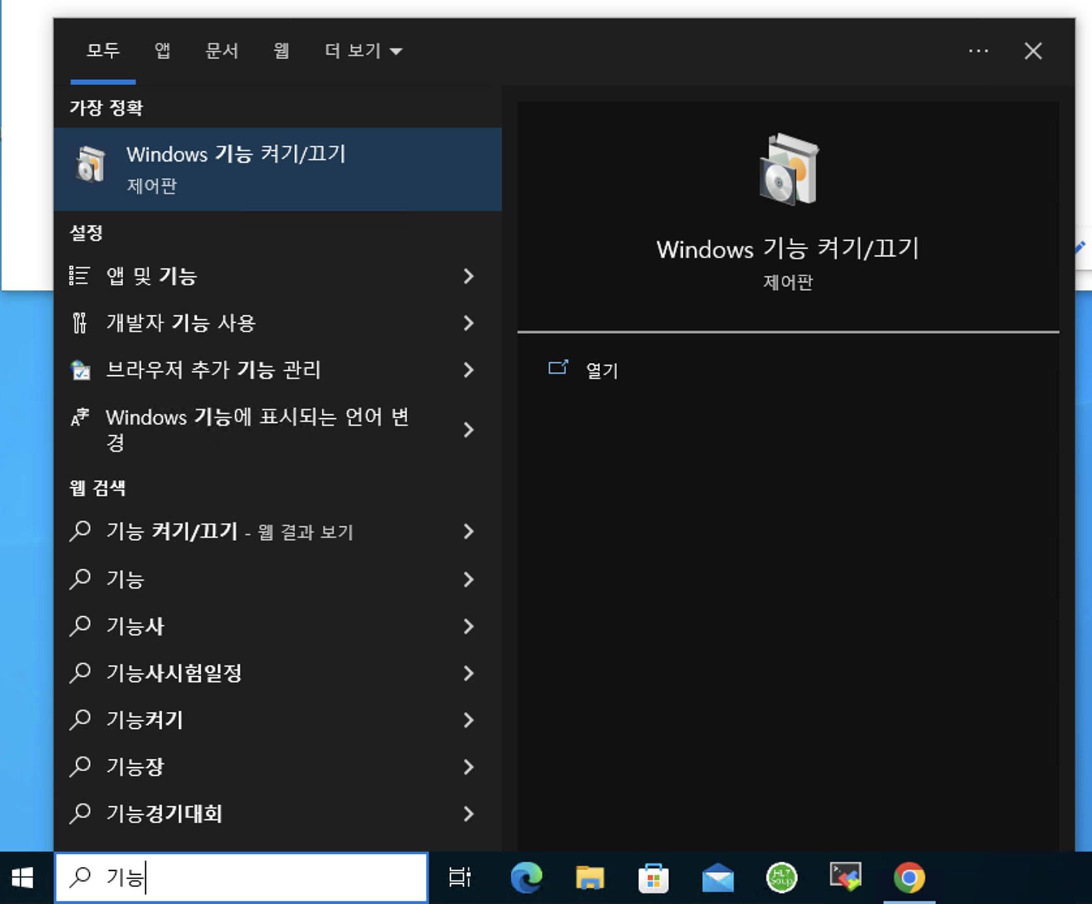Click the search icon beside the plain 기능 suggestion

(80, 579)
